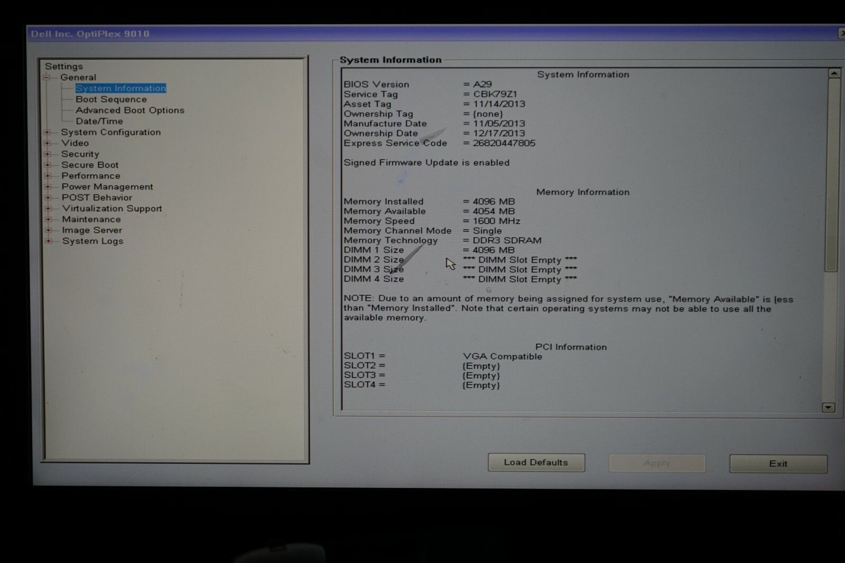
Task: Click scrollbar up arrow in System Information
Action: [x=834, y=73]
